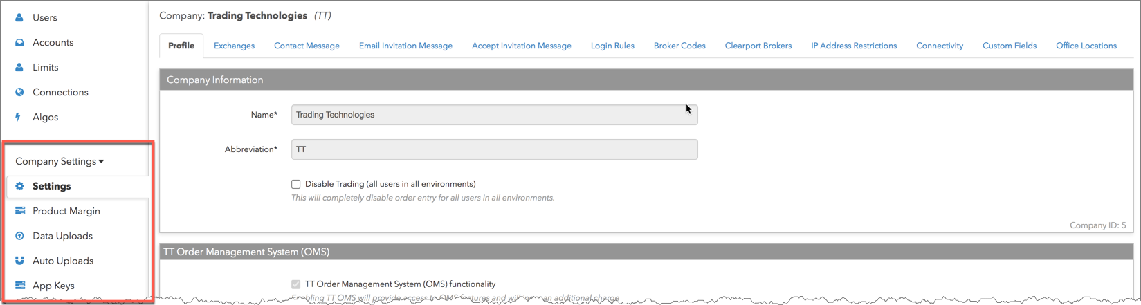Switch to the Connectivity tab
The height and width of the screenshot is (305, 1141).
[940, 46]
